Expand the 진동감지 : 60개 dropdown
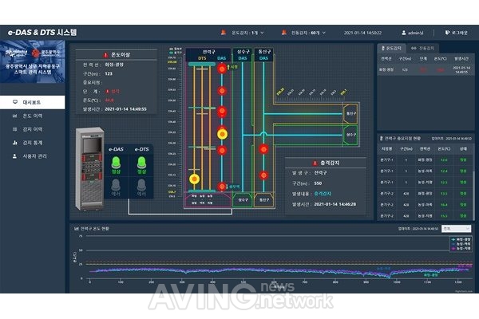479x319 pixels. coord(308,33)
